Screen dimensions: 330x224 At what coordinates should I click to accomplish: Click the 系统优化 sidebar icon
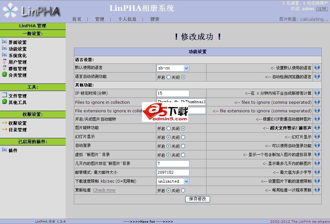(4, 55)
